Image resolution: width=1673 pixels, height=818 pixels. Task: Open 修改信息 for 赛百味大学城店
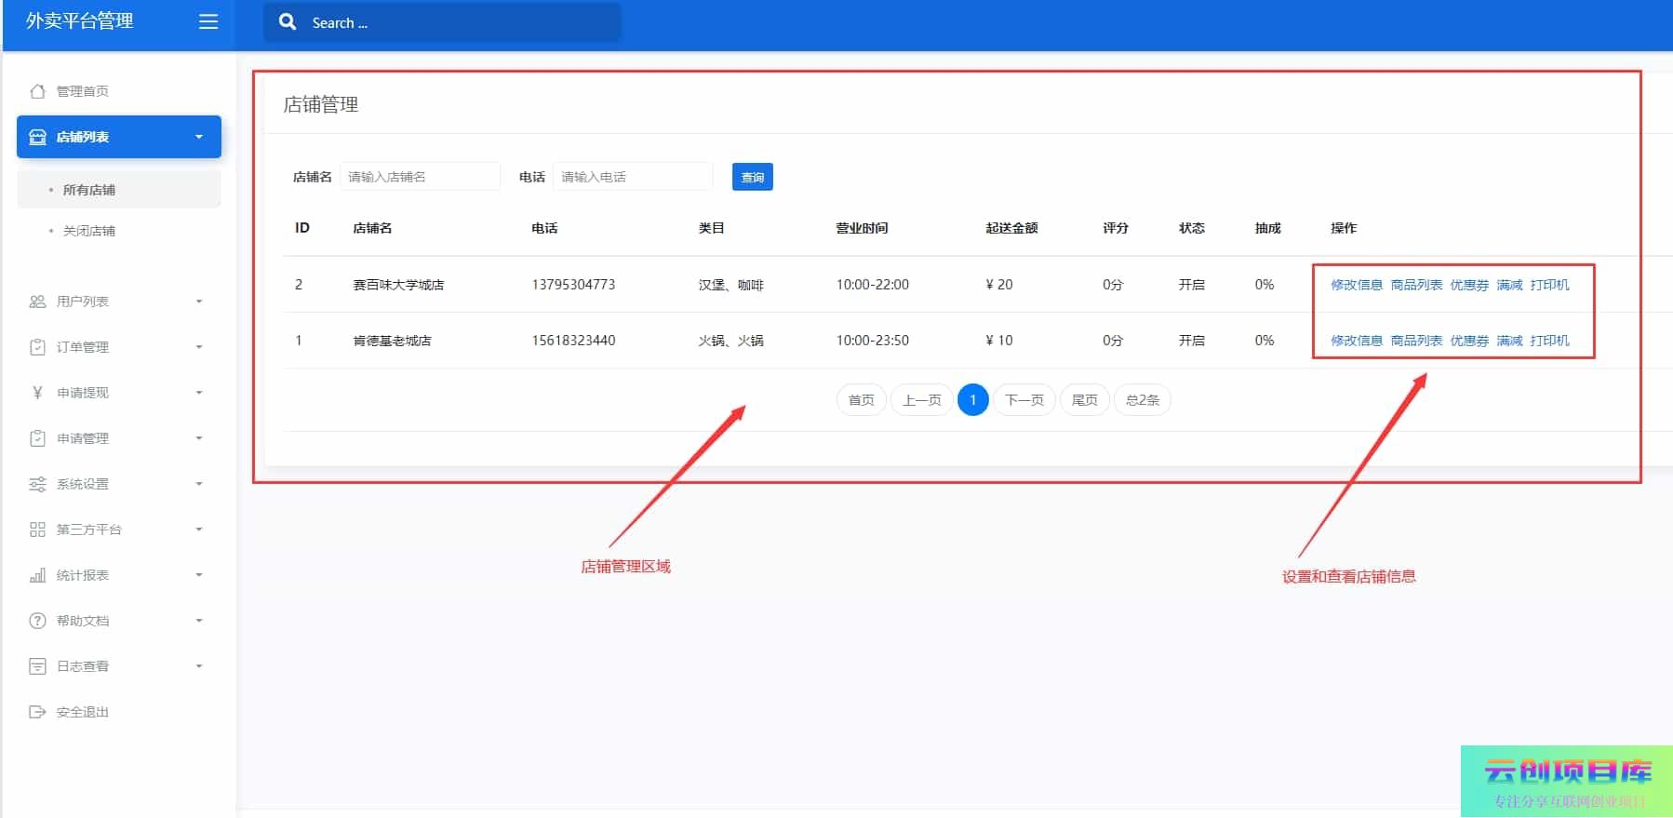click(x=1356, y=285)
